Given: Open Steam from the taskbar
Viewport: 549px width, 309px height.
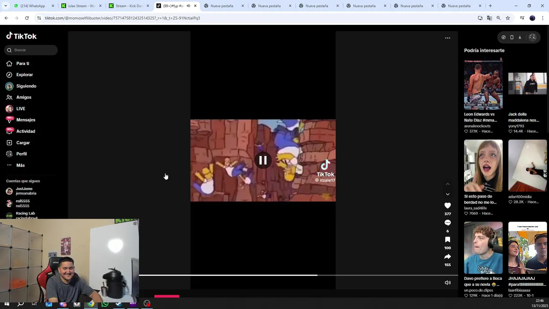Looking at the screenshot, I should (119, 304).
